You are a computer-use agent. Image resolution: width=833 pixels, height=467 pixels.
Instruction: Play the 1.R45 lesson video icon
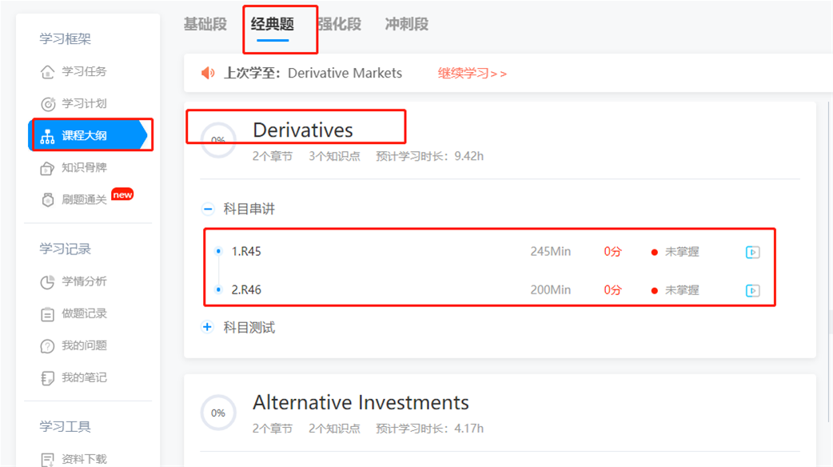752,252
